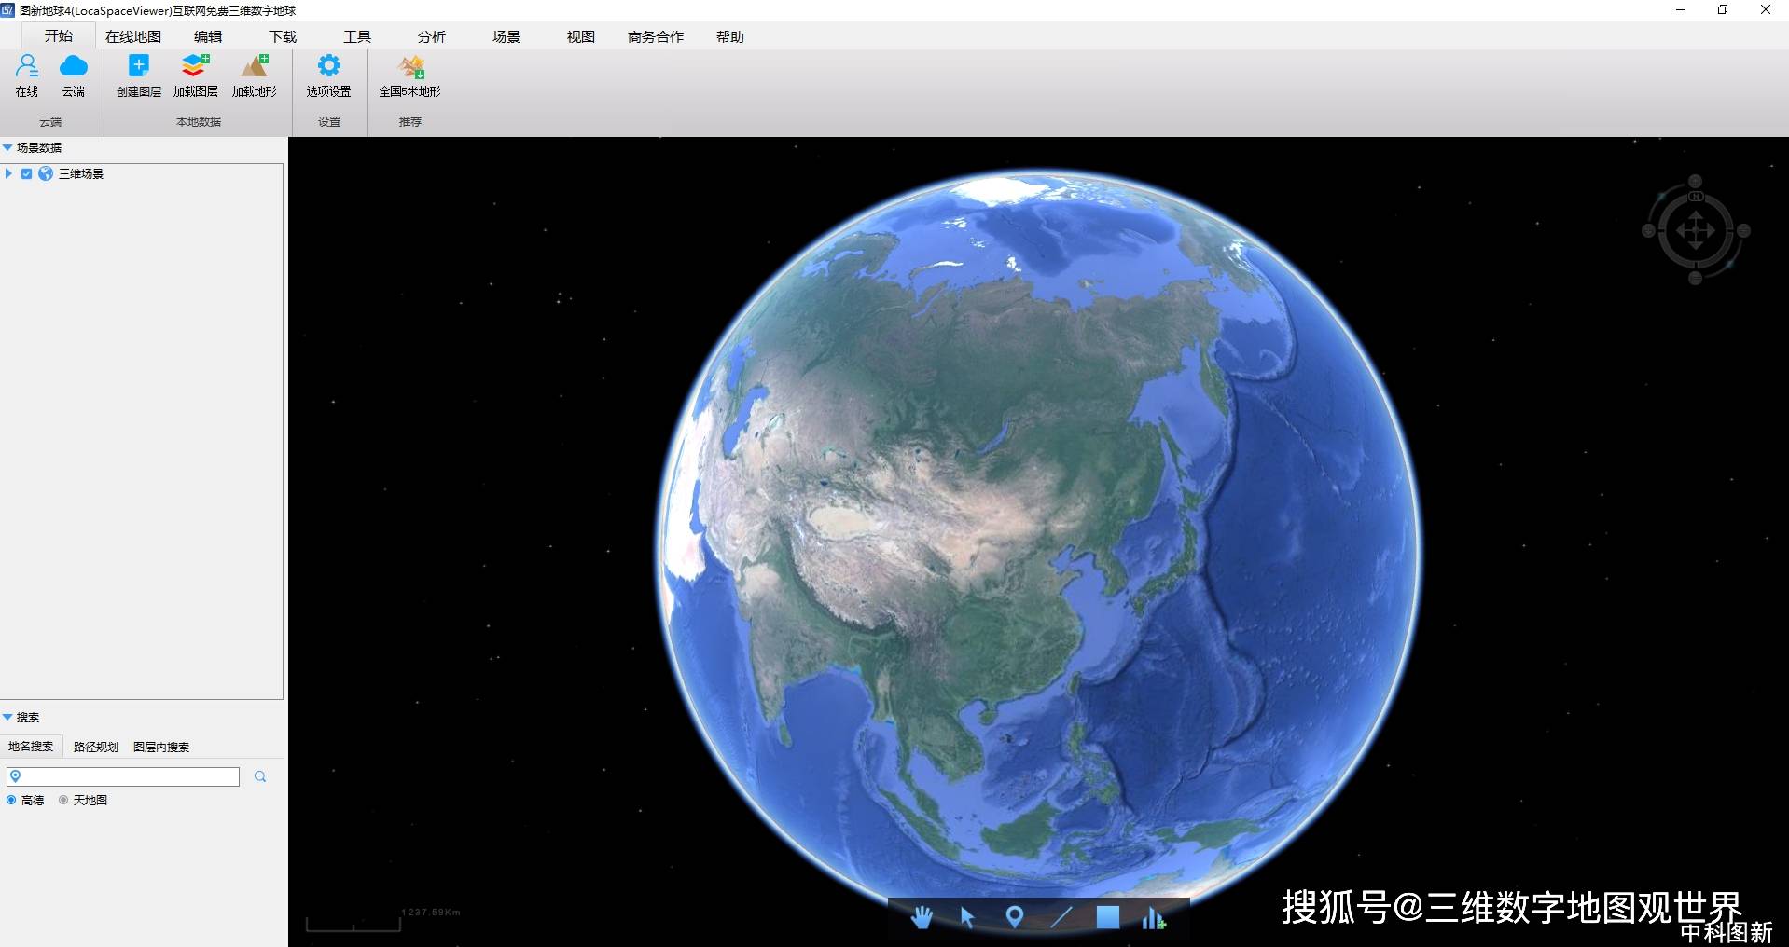
Task: Click the 加载地形 load terrain icon
Action: [x=253, y=75]
